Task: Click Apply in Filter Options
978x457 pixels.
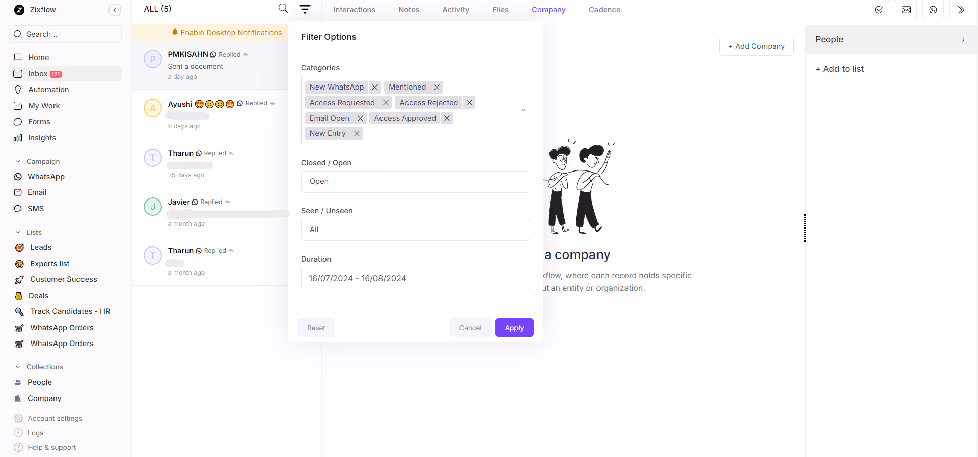Action: tap(514, 328)
